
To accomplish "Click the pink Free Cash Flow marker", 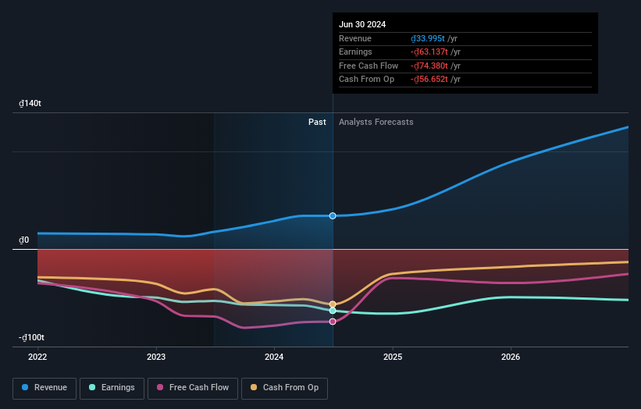I will point(333,322).
